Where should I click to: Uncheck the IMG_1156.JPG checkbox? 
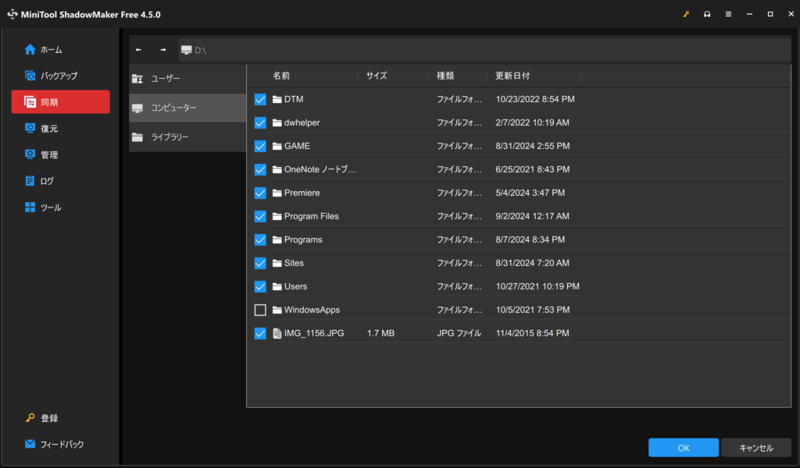(260, 334)
